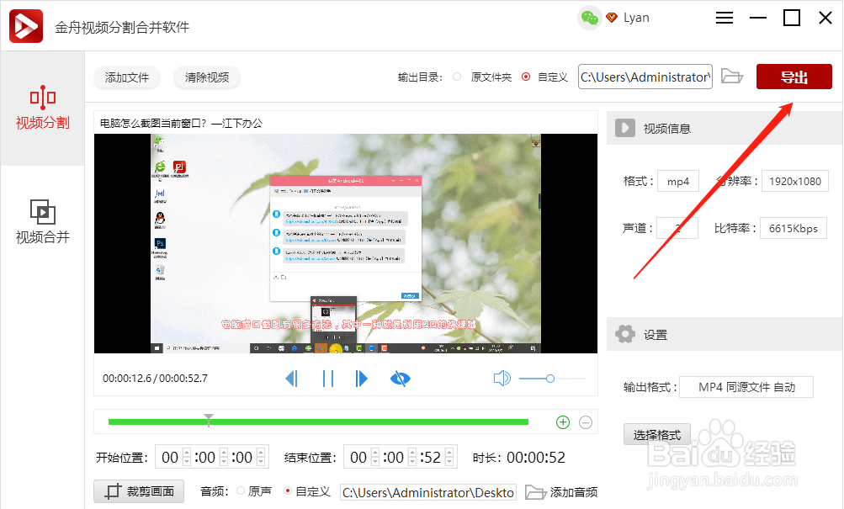Increase start position seconds with stepper
Viewport: 844px width, 509px height.
pyautogui.click(x=259, y=451)
